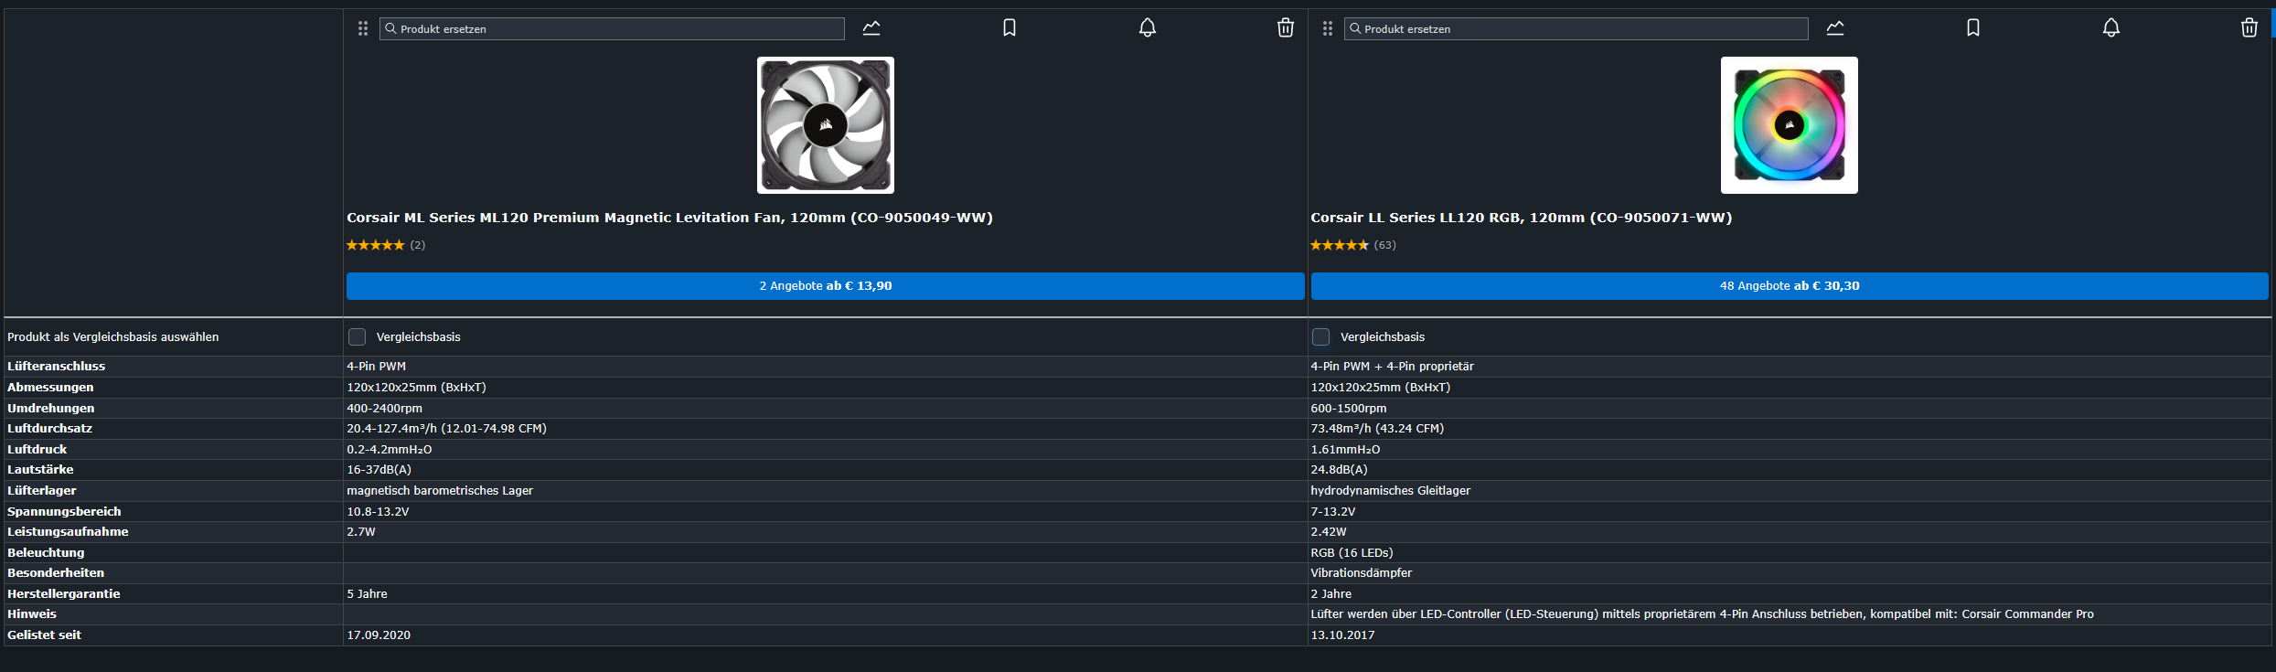Click '73.48m³/h (43.24 CFM)' value
The height and width of the screenshot is (672, 2276).
[1378, 429]
